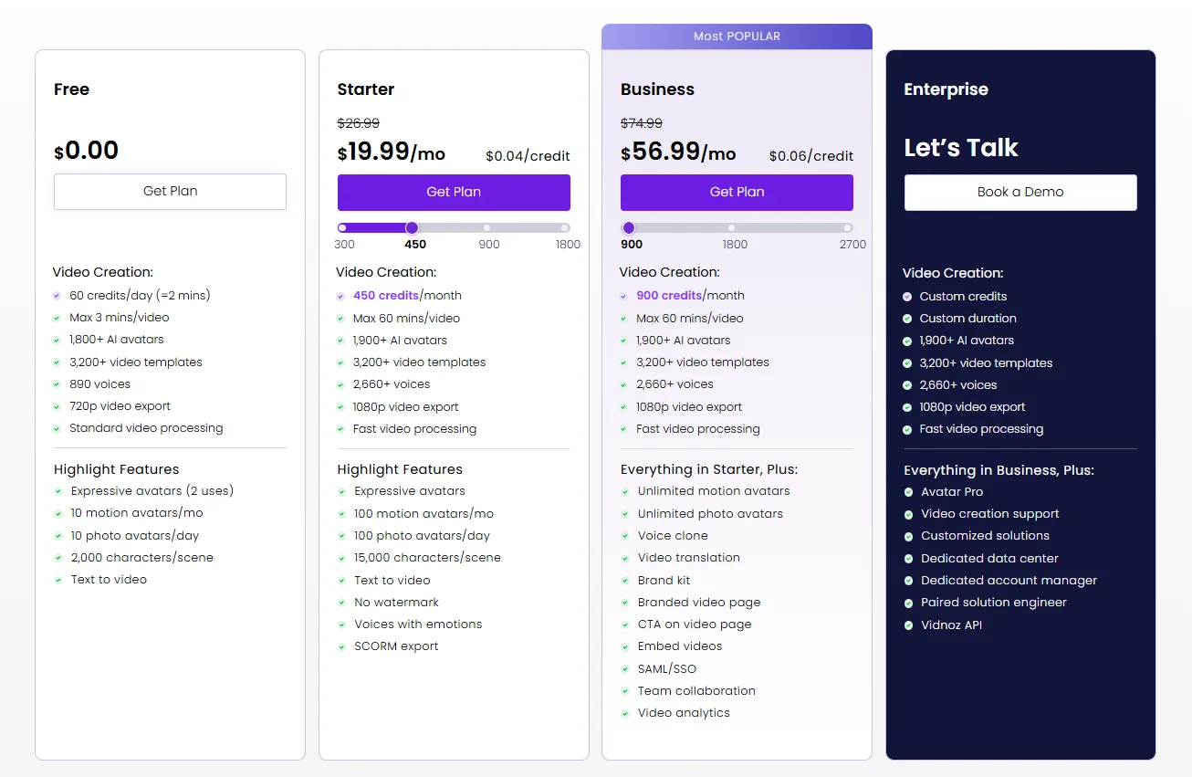Viewport: 1192px width, 777px height.
Task: Set Business slider to 1800 credits stop
Action: pyautogui.click(x=731, y=228)
